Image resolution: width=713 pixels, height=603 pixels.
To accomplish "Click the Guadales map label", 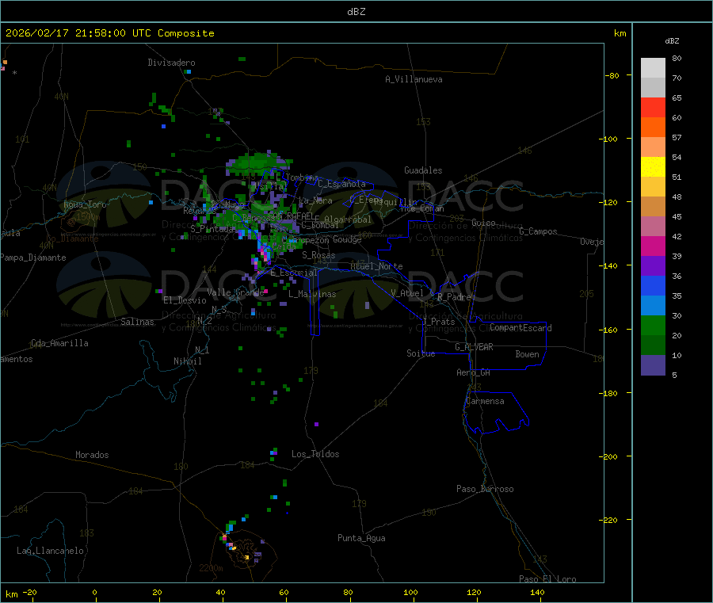I will pos(423,170).
